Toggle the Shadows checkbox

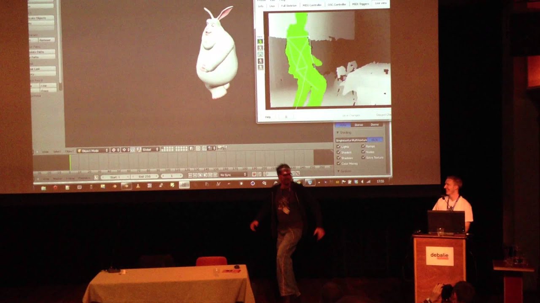coord(338,157)
